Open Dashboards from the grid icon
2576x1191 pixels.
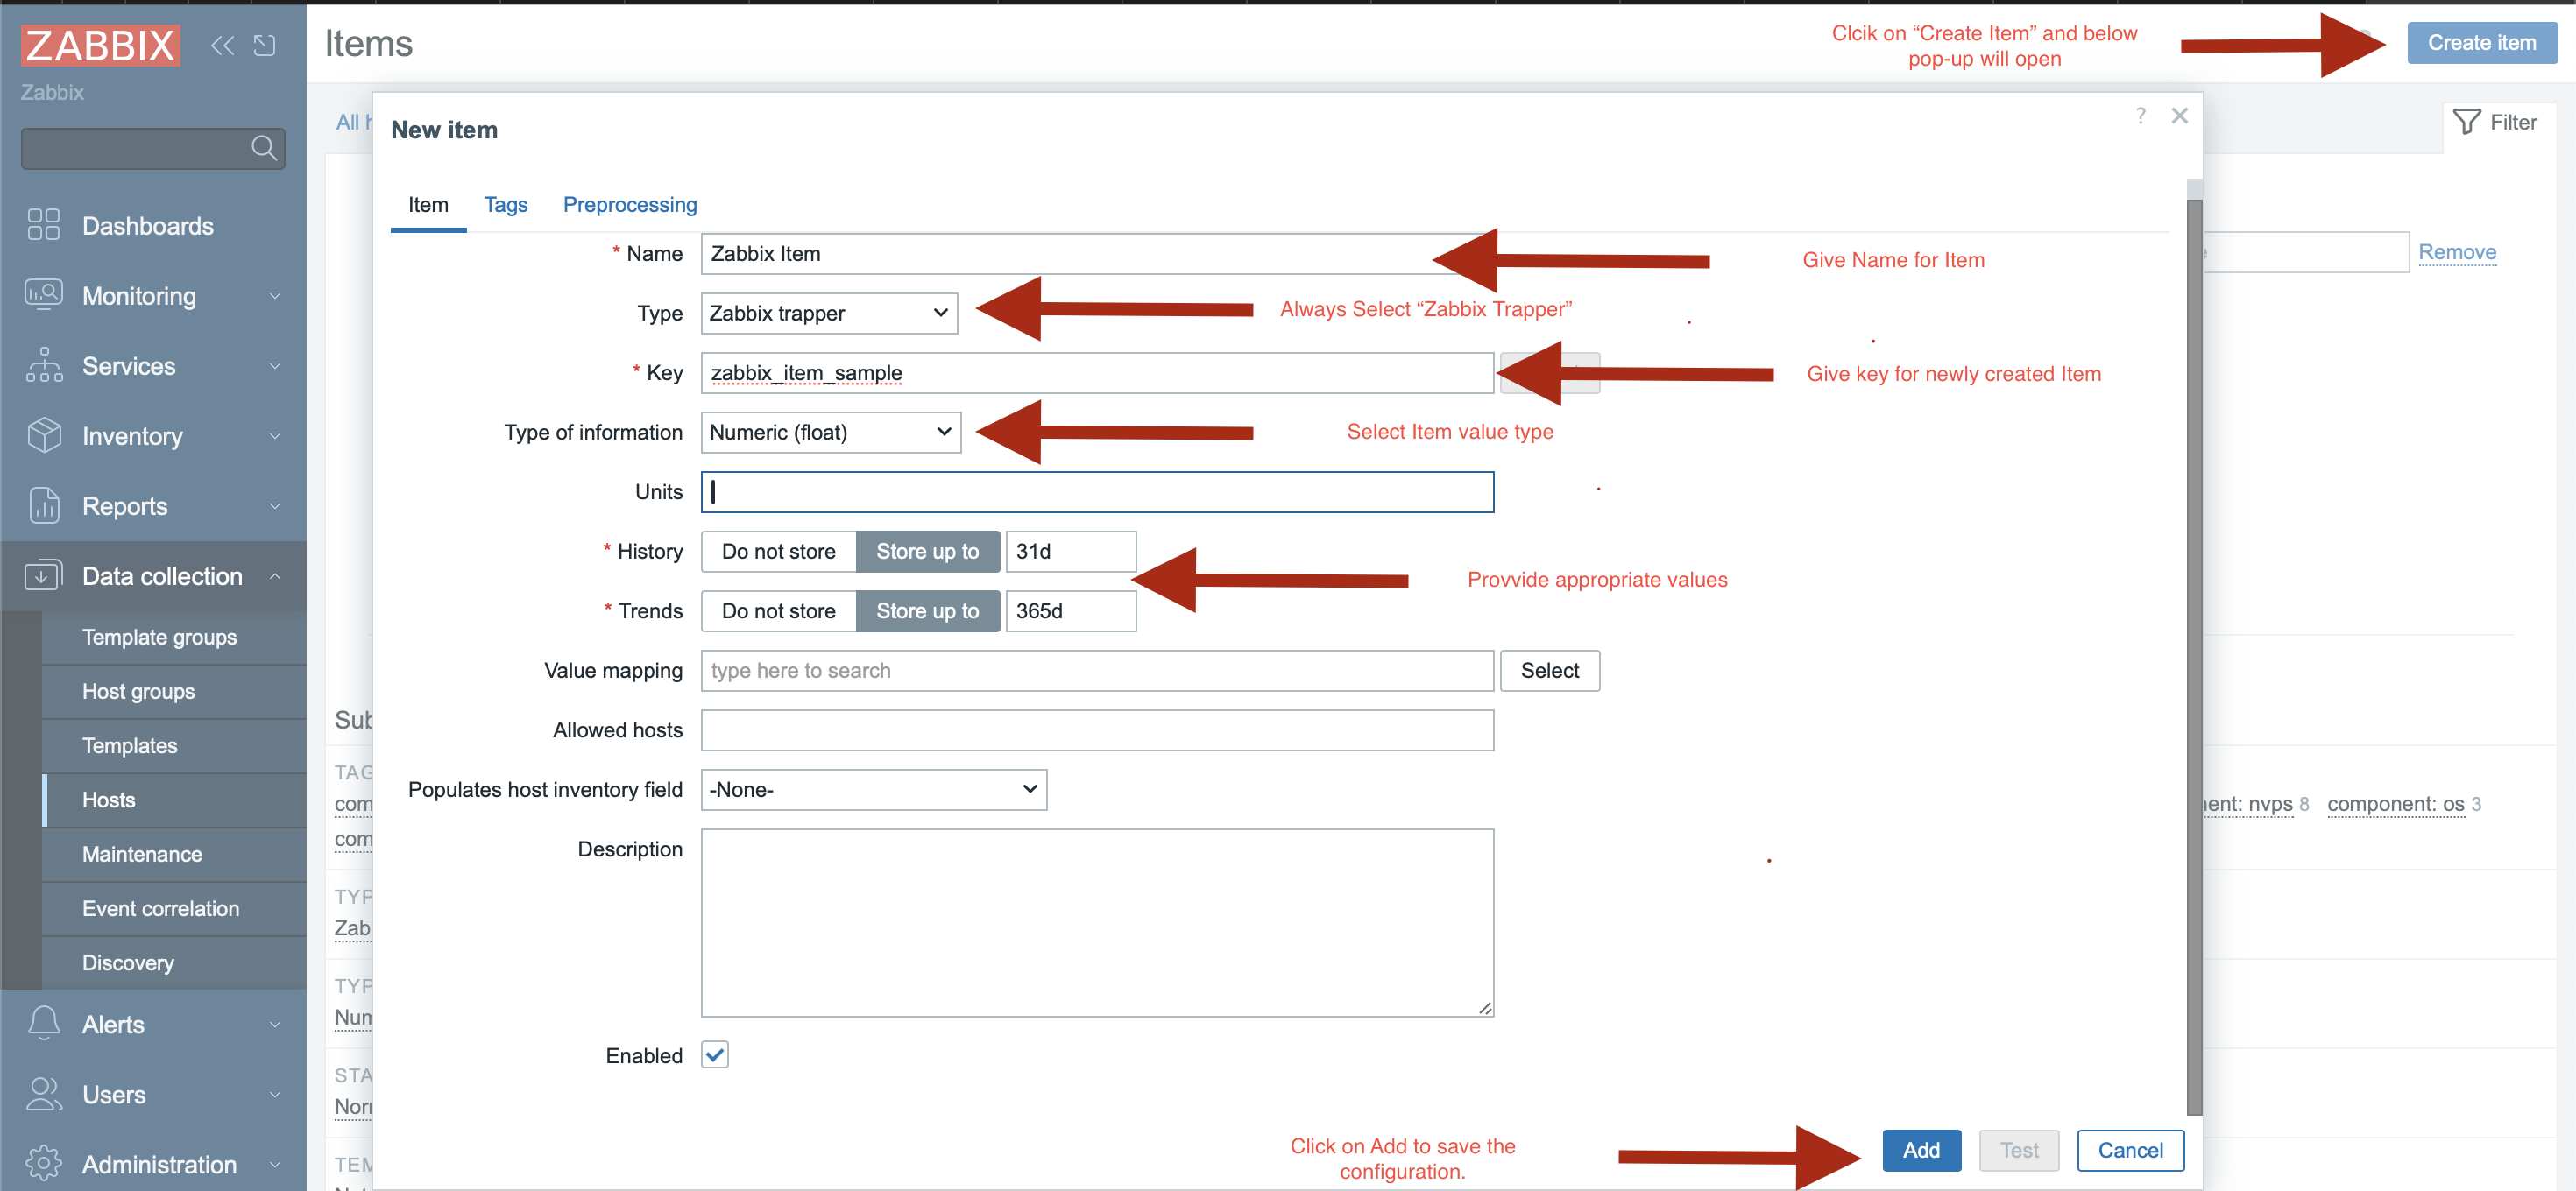(43, 225)
